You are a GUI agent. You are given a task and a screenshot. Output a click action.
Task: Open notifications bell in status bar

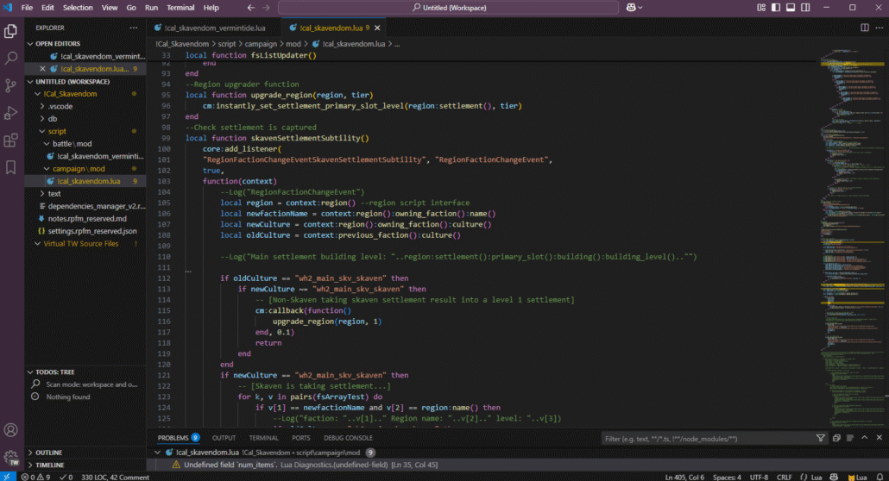pos(880,477)
